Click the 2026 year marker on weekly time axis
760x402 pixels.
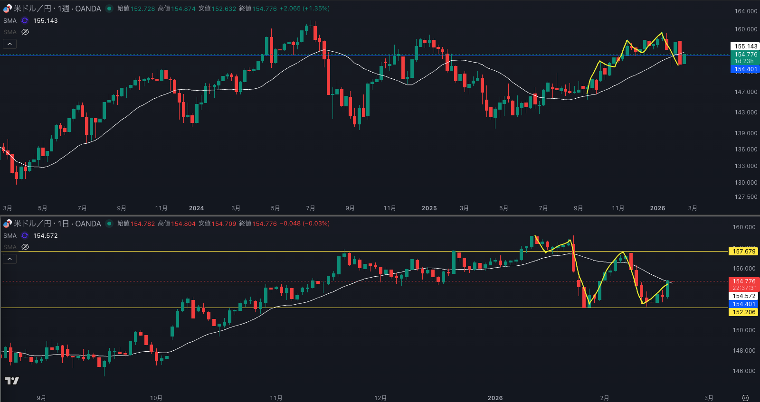pos(657,208)
